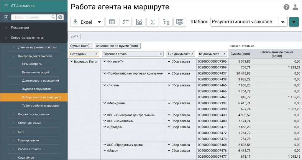Open the Шаблон combo box dropdown arrow

point(283,22)
